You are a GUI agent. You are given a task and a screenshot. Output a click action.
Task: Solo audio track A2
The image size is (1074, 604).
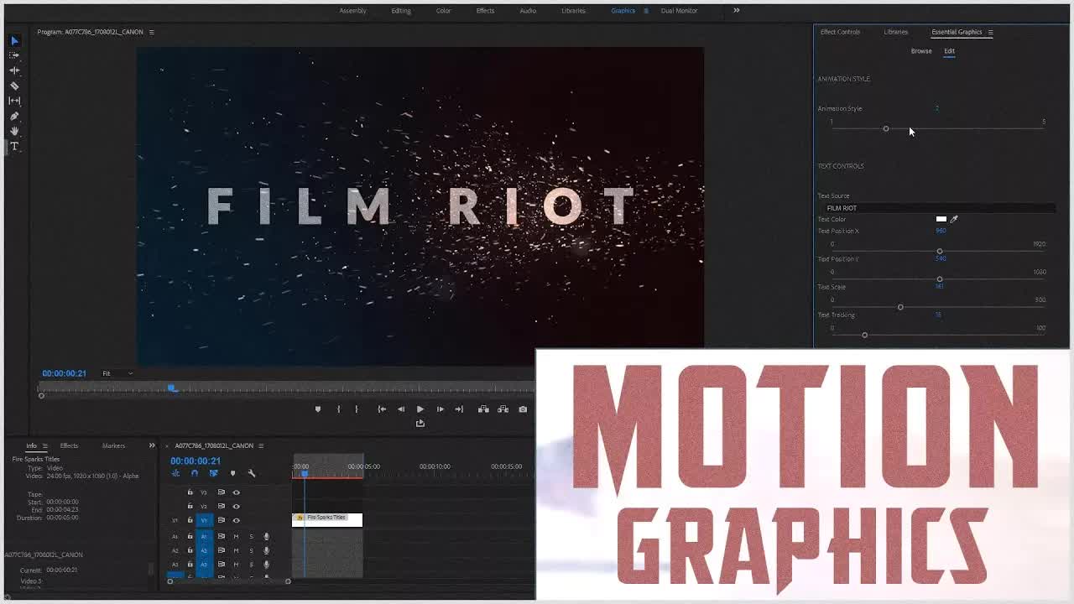251,551
